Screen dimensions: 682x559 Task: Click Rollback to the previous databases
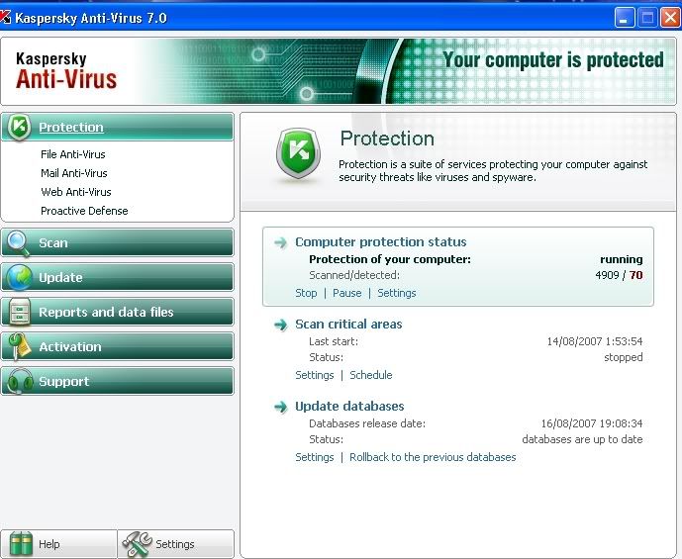[433, 457]
